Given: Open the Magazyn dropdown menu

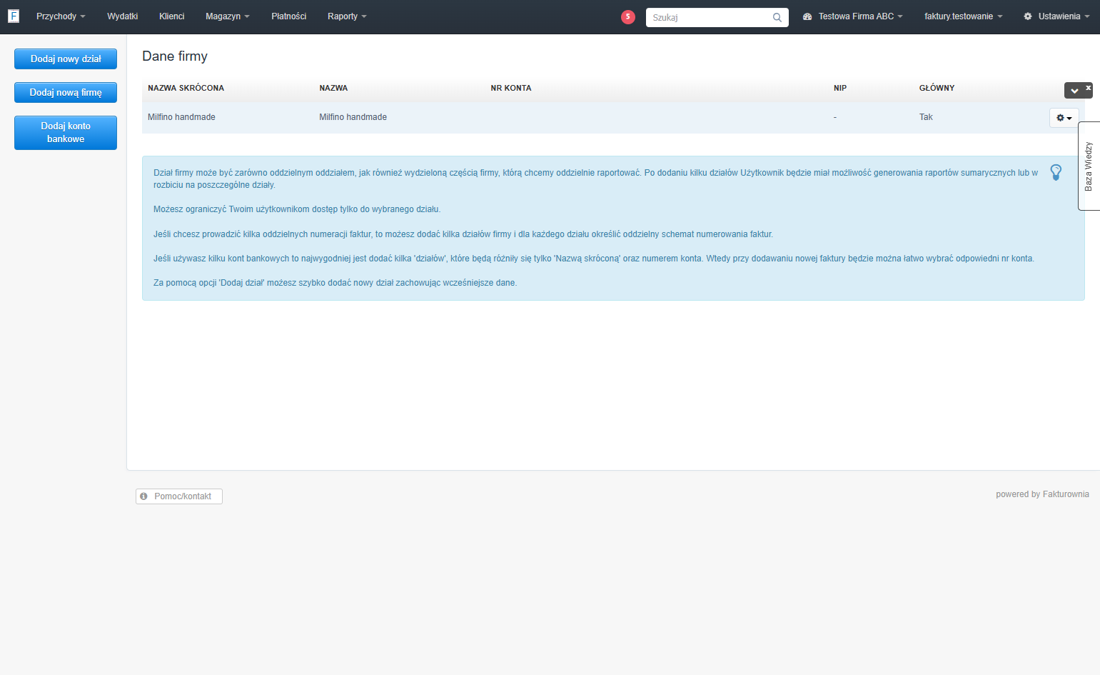Looking at the screenshot, I should [x=228, y=16].
